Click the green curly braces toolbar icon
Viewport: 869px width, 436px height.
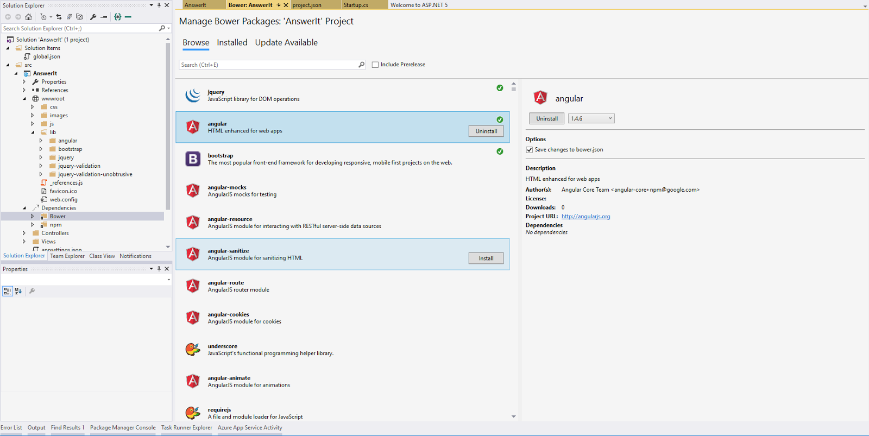[118, 17]
